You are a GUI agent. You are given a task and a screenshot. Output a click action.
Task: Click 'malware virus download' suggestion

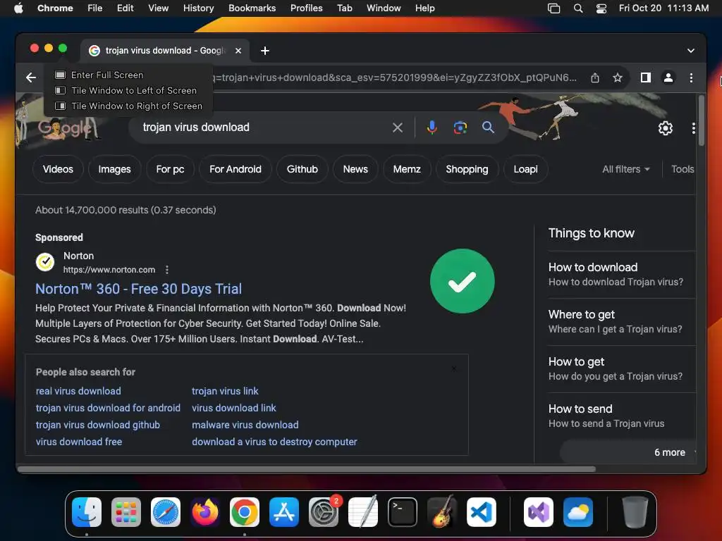click(245, 425)
